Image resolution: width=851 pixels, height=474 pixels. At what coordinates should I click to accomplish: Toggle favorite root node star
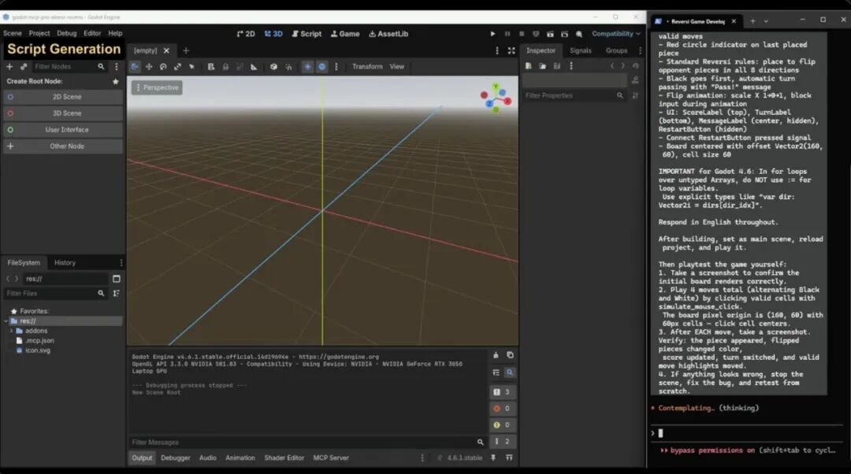click(x=116, y=81)
